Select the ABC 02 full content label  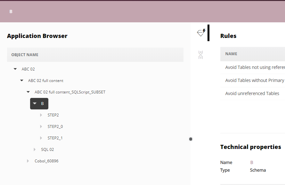pos(46,81)
